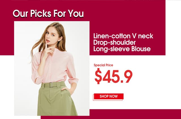This screenshot has height=119, width=181.
Task: Click the model's face in the photo
Action: point(51,35)
